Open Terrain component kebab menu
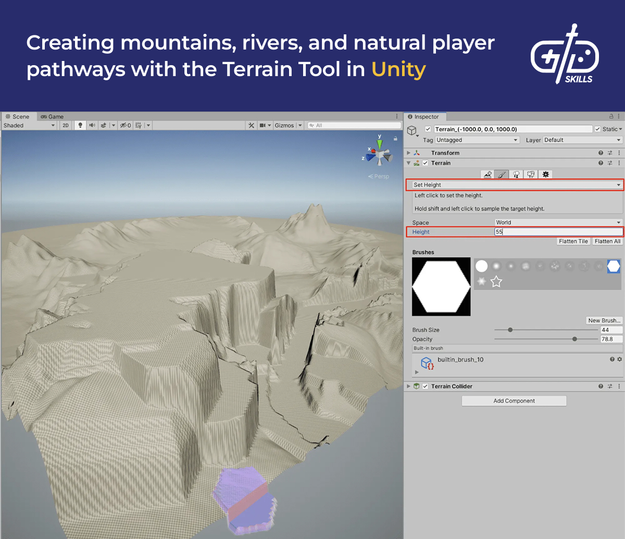The height and width of the screenshot is (539, 625). pos(619,163)
